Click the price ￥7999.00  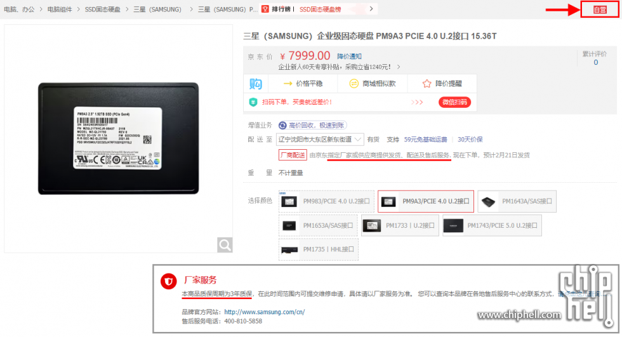pos(305,55)
